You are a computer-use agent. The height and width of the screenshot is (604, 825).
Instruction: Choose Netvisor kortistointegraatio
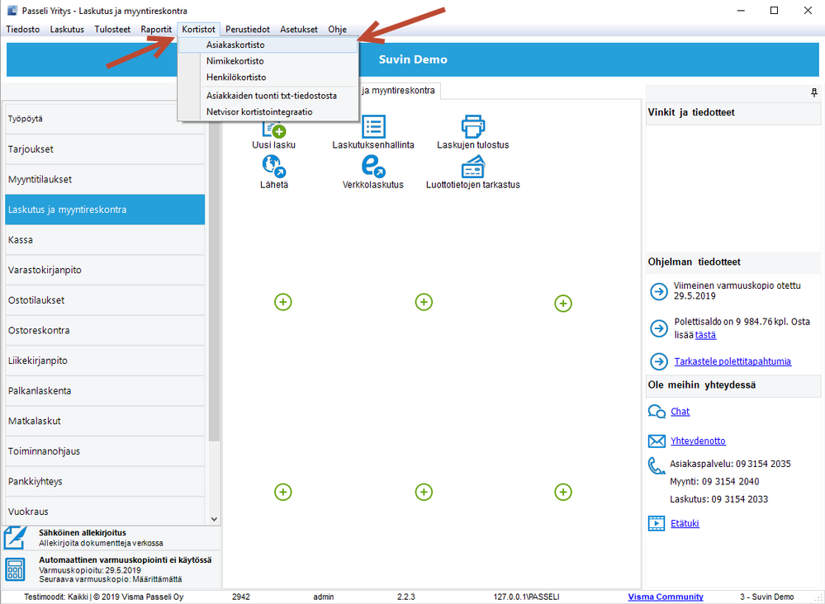(268, 112)
